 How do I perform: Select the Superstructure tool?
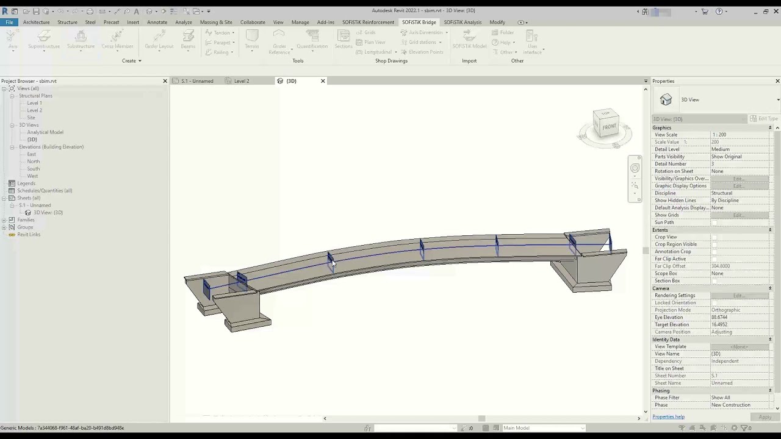44,40
